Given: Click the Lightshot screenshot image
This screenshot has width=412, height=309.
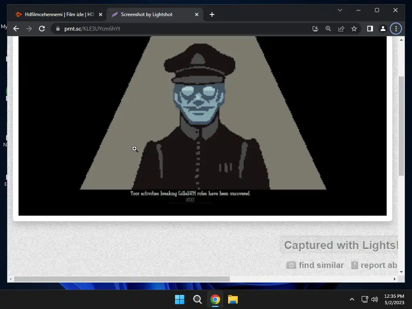Looking at the screenshot, I should coord(202,126).
